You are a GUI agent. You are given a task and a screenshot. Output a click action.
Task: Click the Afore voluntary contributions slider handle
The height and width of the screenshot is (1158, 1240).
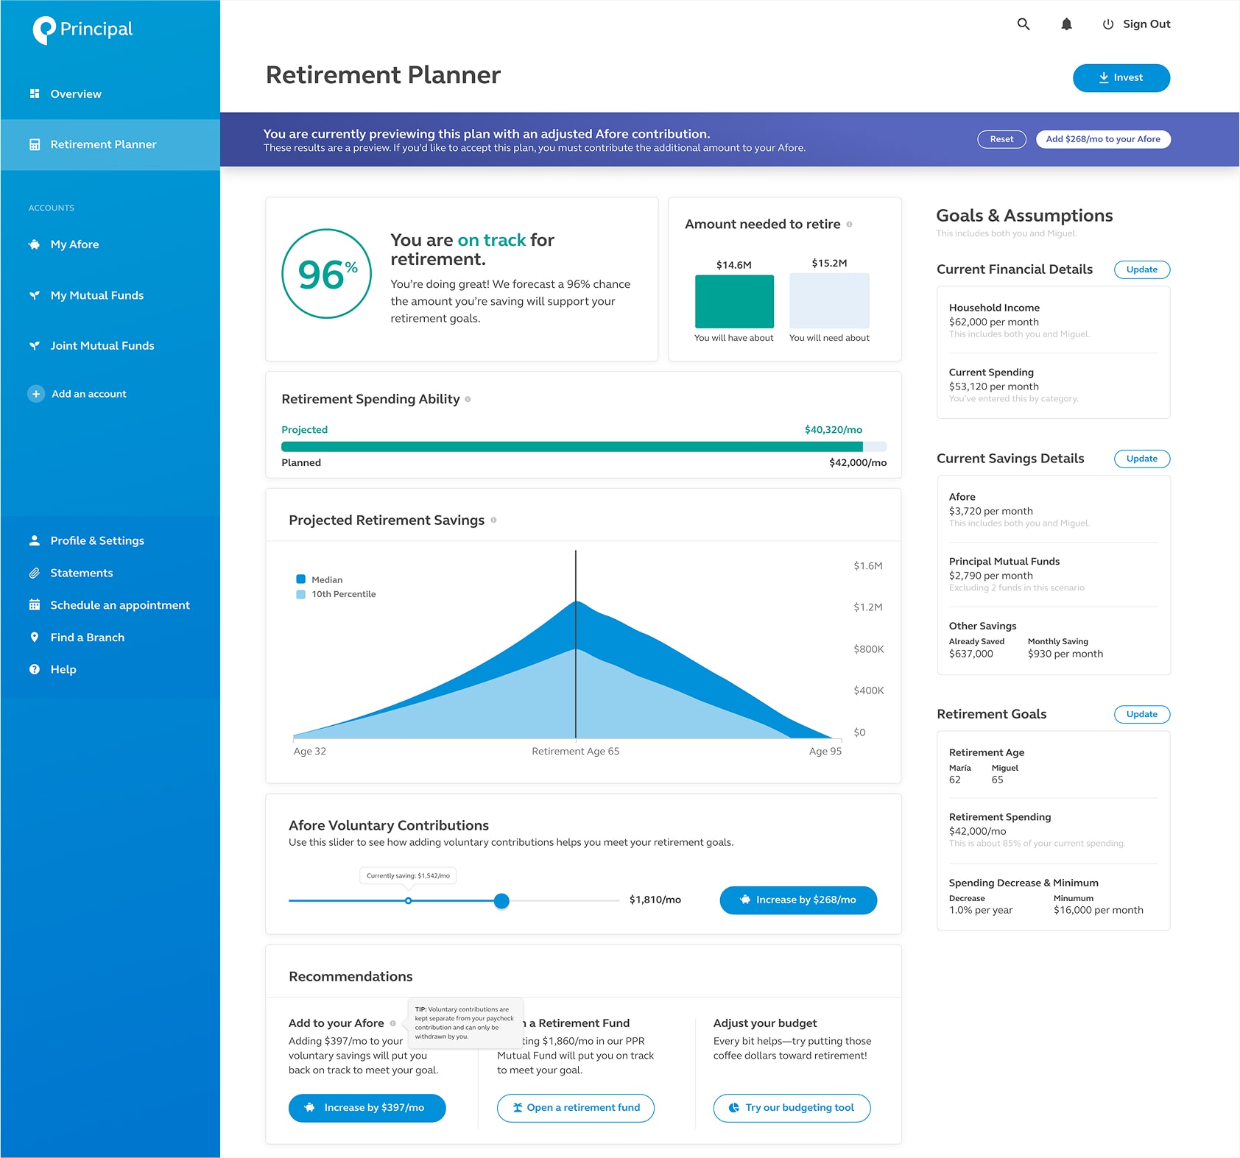click(x=501, y=900)
